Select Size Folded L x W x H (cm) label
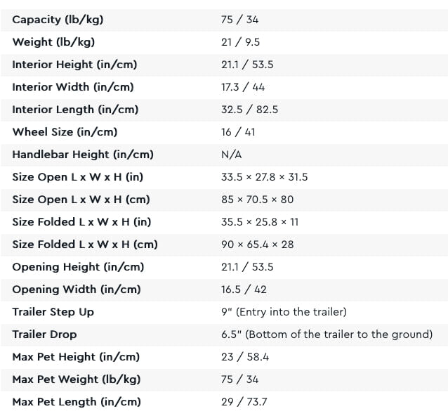Image resolution: width=448 pixels, height=416 pixels. 85,245
